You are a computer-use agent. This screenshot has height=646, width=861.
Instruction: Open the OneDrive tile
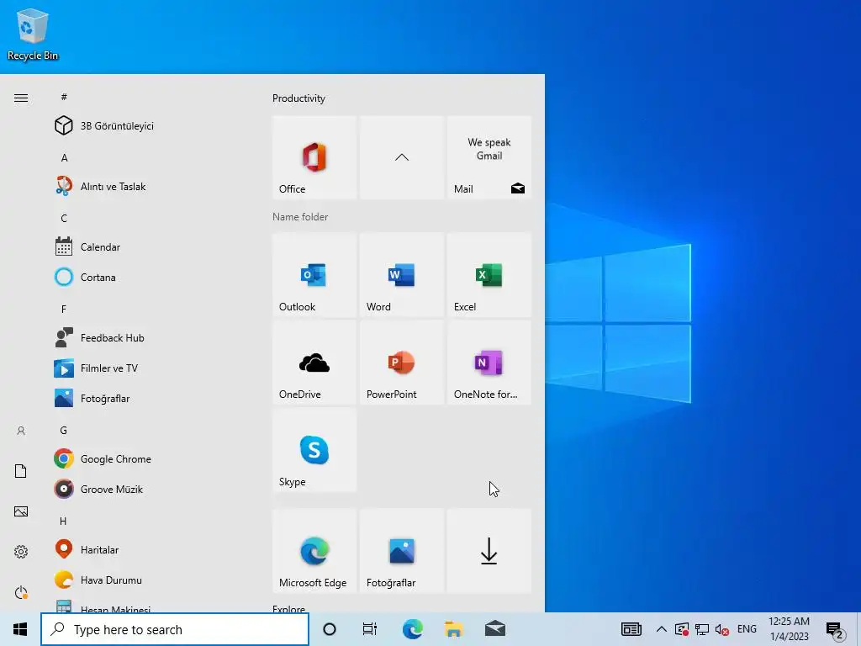click(x=314, y=363)
